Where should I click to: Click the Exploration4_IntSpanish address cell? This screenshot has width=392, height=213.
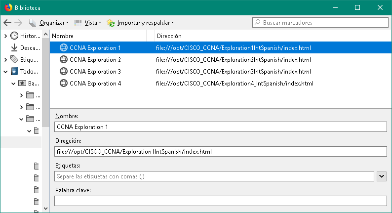coord(235,84)
